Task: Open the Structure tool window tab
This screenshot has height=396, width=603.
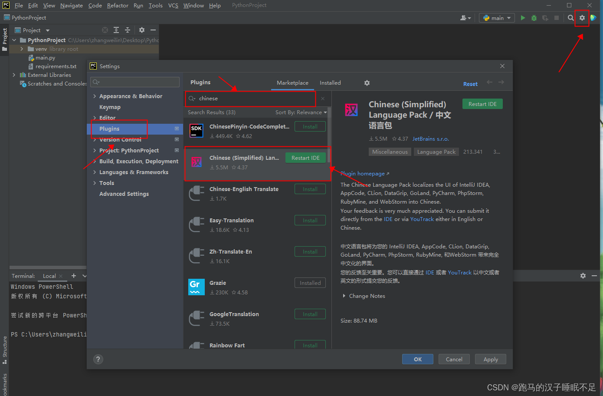Action: [5, 350]
